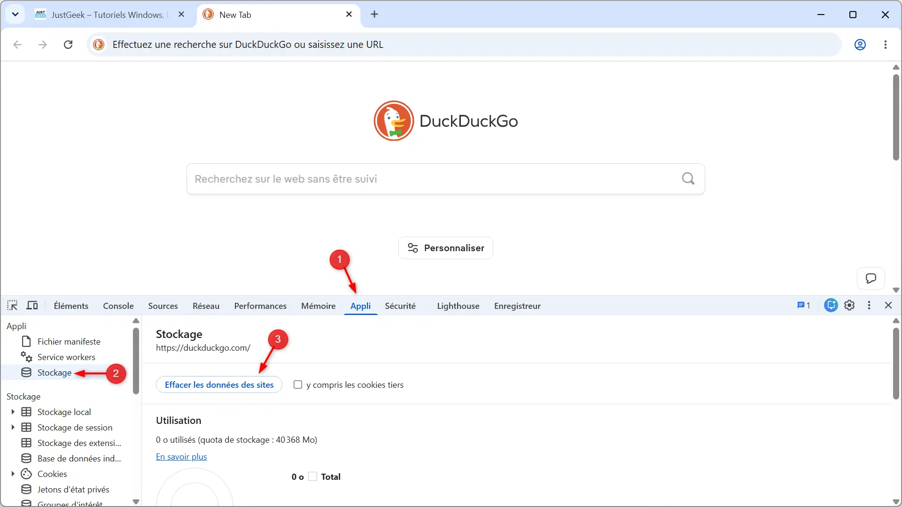Open DevTools three-dot customize menu
Image resolution: width=902 pixels, height=507 pixels.
click(x=869, y=305)
